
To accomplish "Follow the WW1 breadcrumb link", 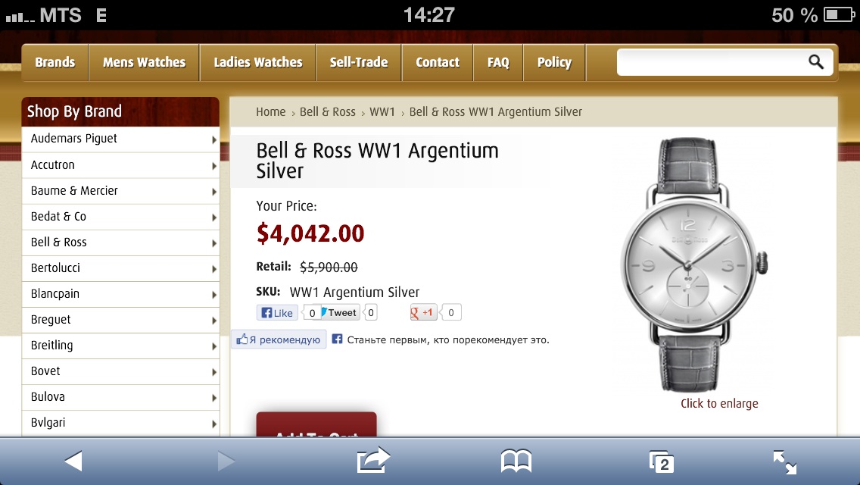I will [x=382, y=111].
